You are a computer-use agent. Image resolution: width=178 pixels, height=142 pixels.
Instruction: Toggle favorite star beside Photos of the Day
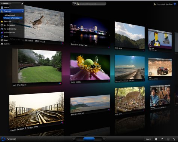(175, 4)
